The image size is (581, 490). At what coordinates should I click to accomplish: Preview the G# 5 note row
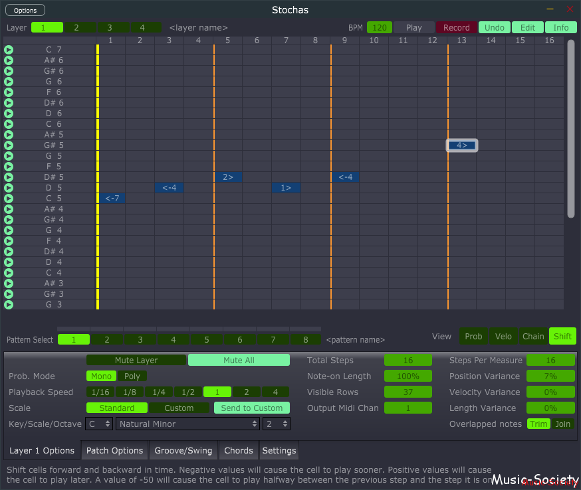(9, 145)
